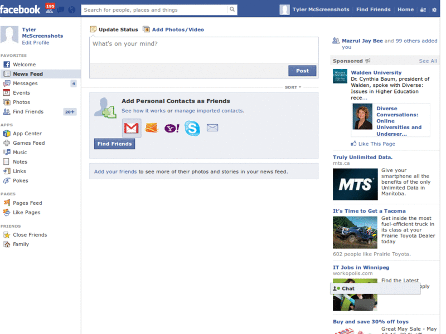Open the Welcome sidebar icon
This screenshot has height=334, width=446.
point(7,65)
